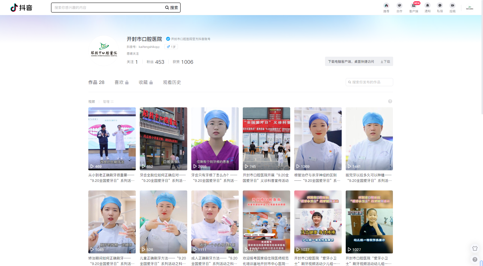Click the help question mark above videos
Image resolution: width=483 pixels, height=266 pixels.
390,101
